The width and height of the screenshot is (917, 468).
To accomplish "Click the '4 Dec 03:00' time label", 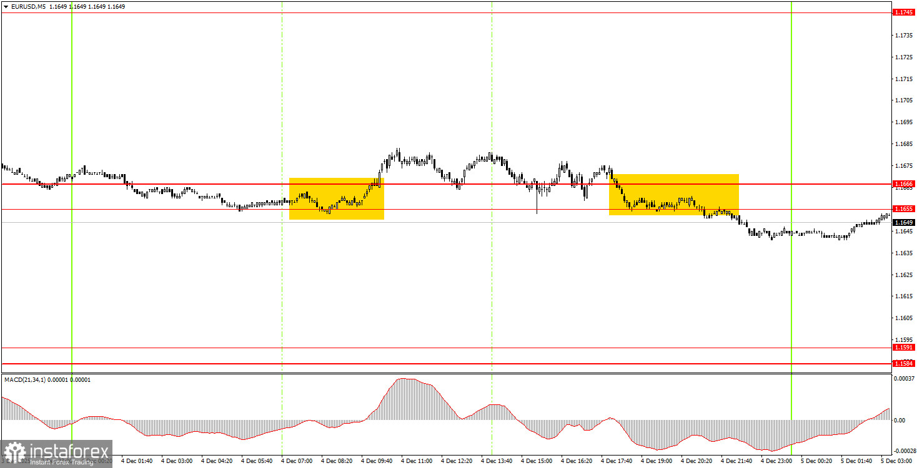I will point(176,461).
